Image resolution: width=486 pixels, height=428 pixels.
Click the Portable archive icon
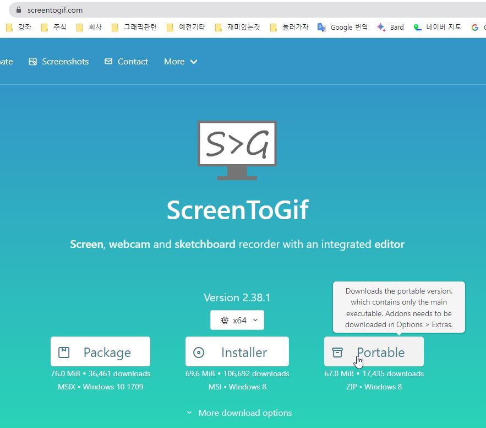[337, 353]
